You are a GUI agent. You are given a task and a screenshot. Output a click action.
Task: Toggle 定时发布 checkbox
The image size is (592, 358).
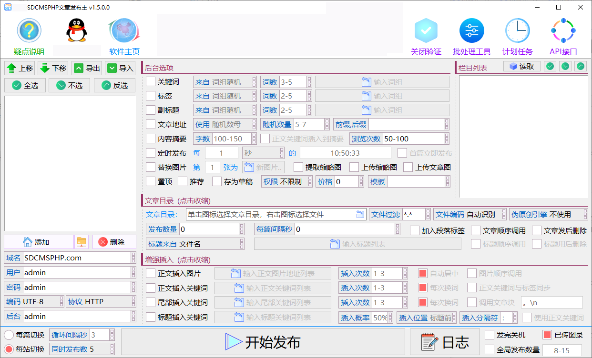pyautogui.click(x=151, y=153)
